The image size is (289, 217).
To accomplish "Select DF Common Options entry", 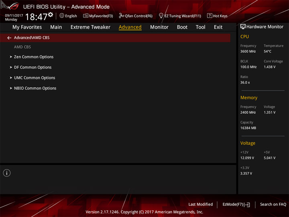I will tap(33, 68).
